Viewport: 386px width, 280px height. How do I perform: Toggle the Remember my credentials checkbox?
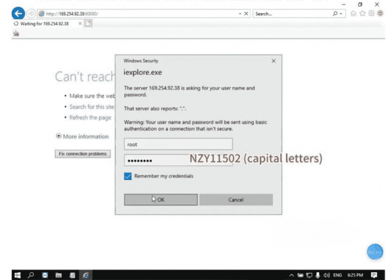point(128,176)
